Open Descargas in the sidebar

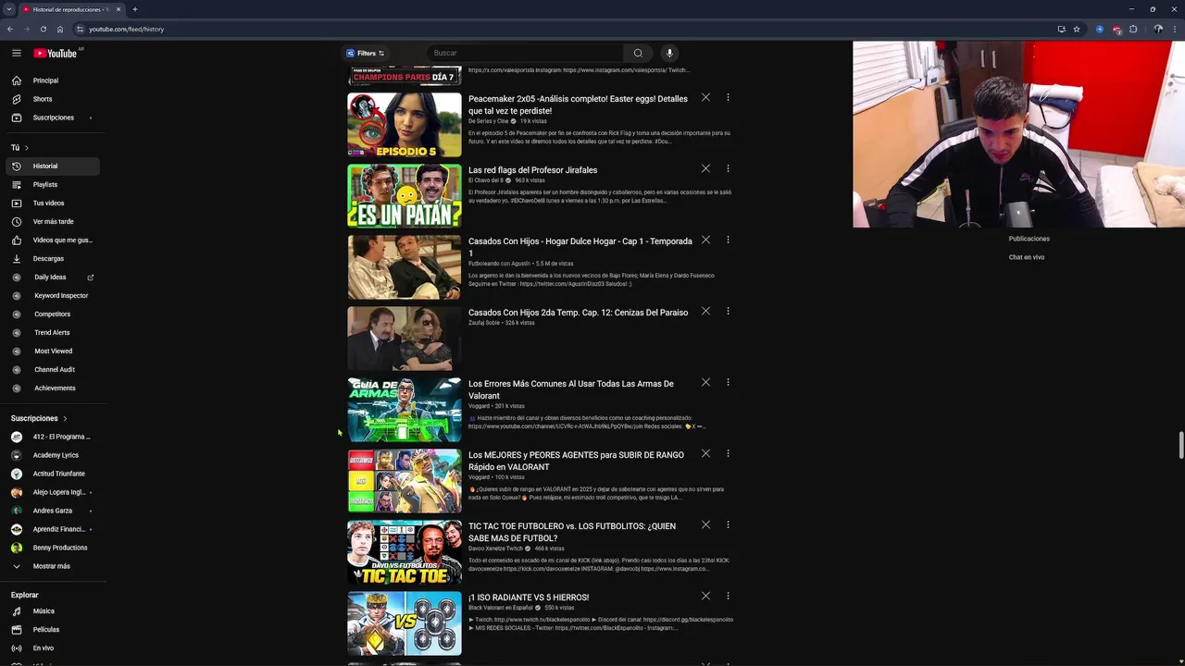coord(53,258)
